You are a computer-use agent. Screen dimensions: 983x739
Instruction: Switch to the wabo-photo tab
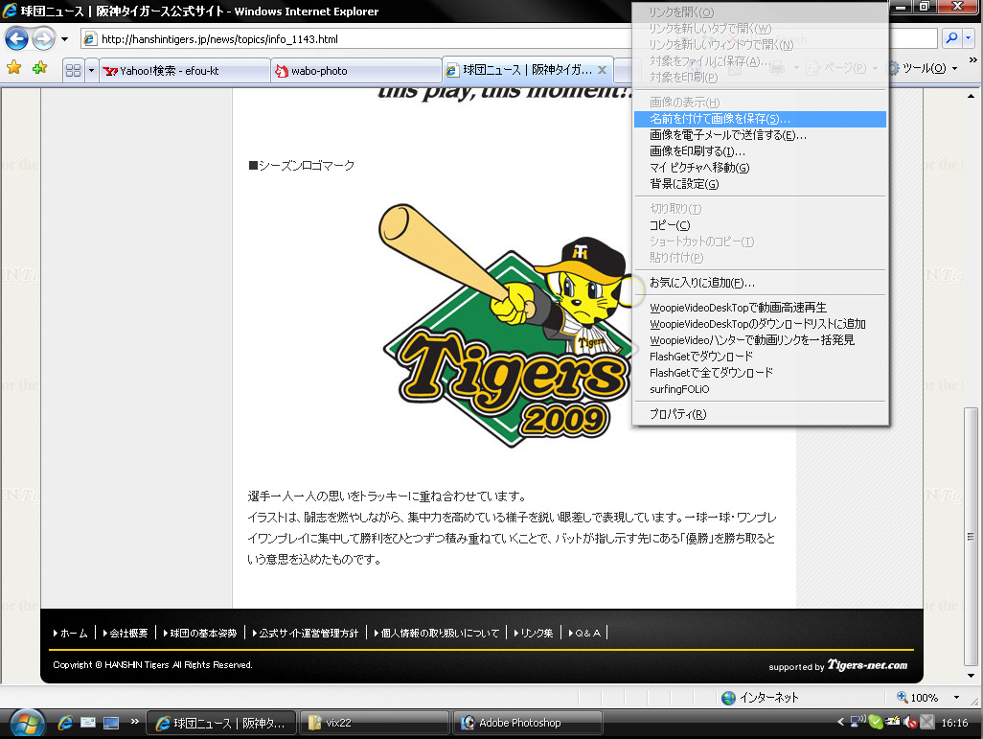356,71
